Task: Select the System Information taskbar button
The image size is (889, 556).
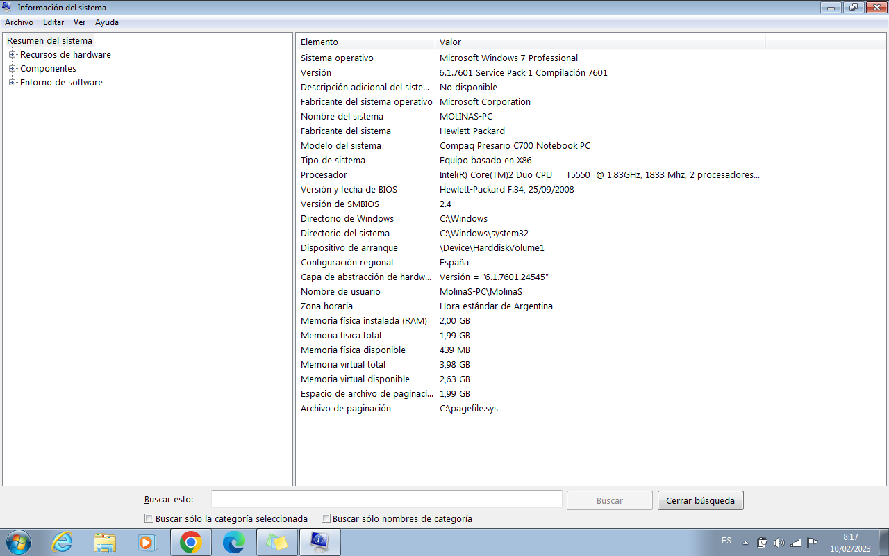Action: tap(319, 542)
